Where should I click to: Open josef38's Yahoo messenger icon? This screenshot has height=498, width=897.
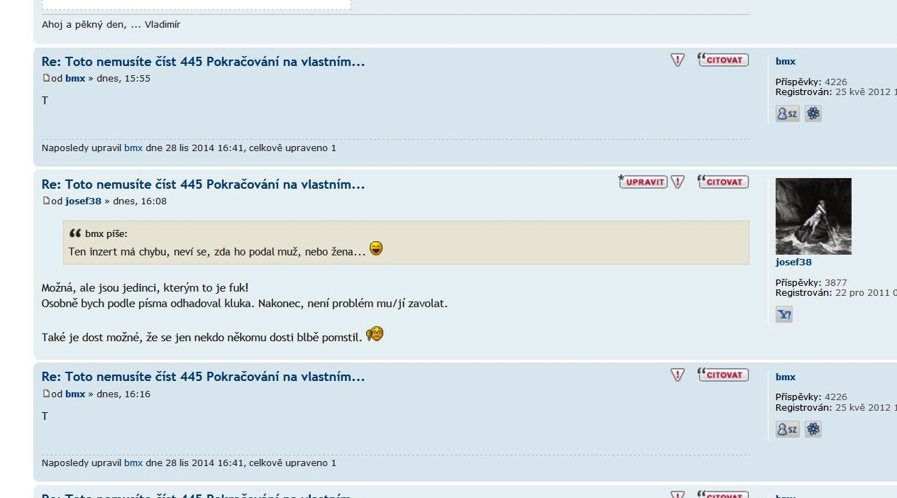click(x=784, y=314)
